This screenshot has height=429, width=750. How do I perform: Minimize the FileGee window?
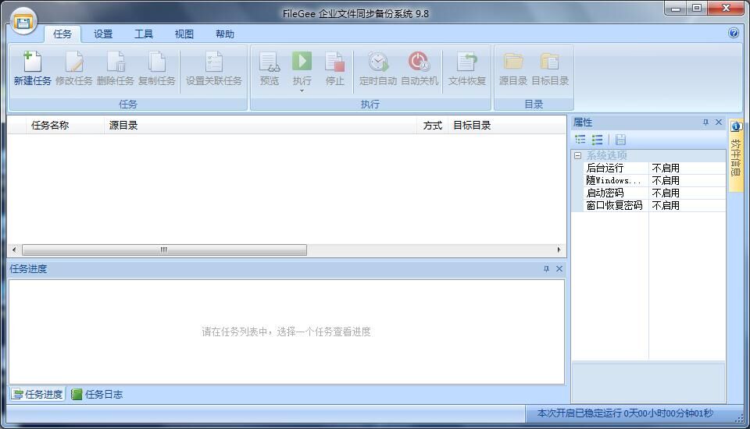pyautogui.click(x=675, y=8)
